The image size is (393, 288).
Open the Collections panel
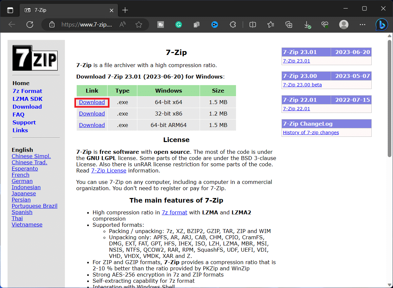click(x=289, y=25)
